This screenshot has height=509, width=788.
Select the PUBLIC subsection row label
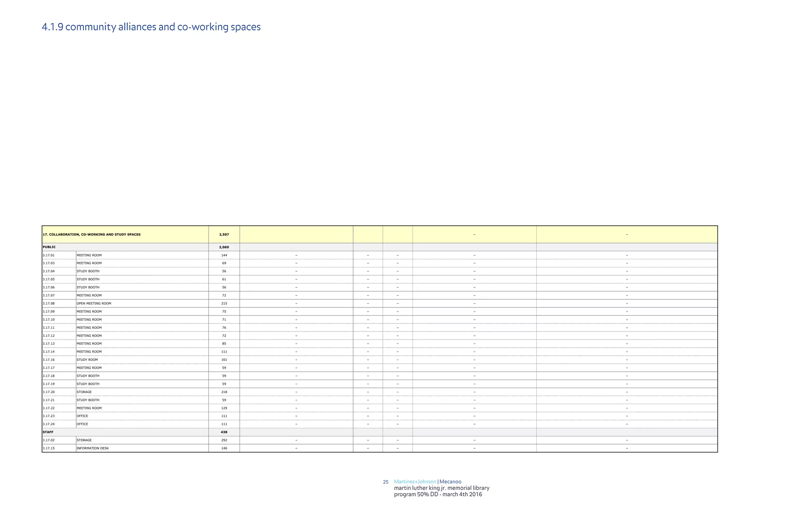click(49, 247)
